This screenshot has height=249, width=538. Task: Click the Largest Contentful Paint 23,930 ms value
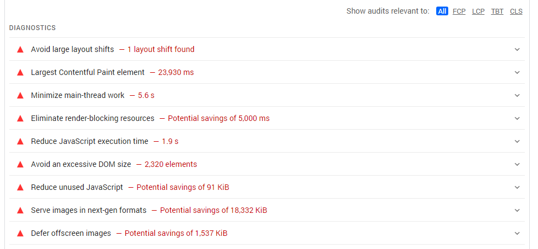pyautogui.click(x=176, y=72)
